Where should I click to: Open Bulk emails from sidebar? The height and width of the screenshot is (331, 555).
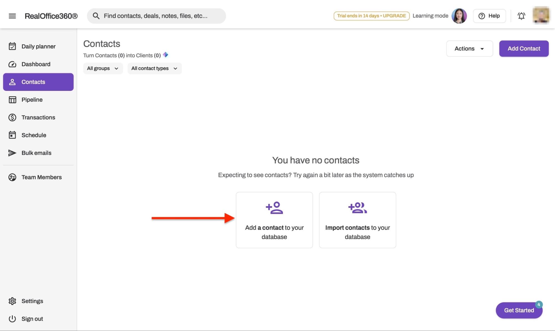click(36, 153)
